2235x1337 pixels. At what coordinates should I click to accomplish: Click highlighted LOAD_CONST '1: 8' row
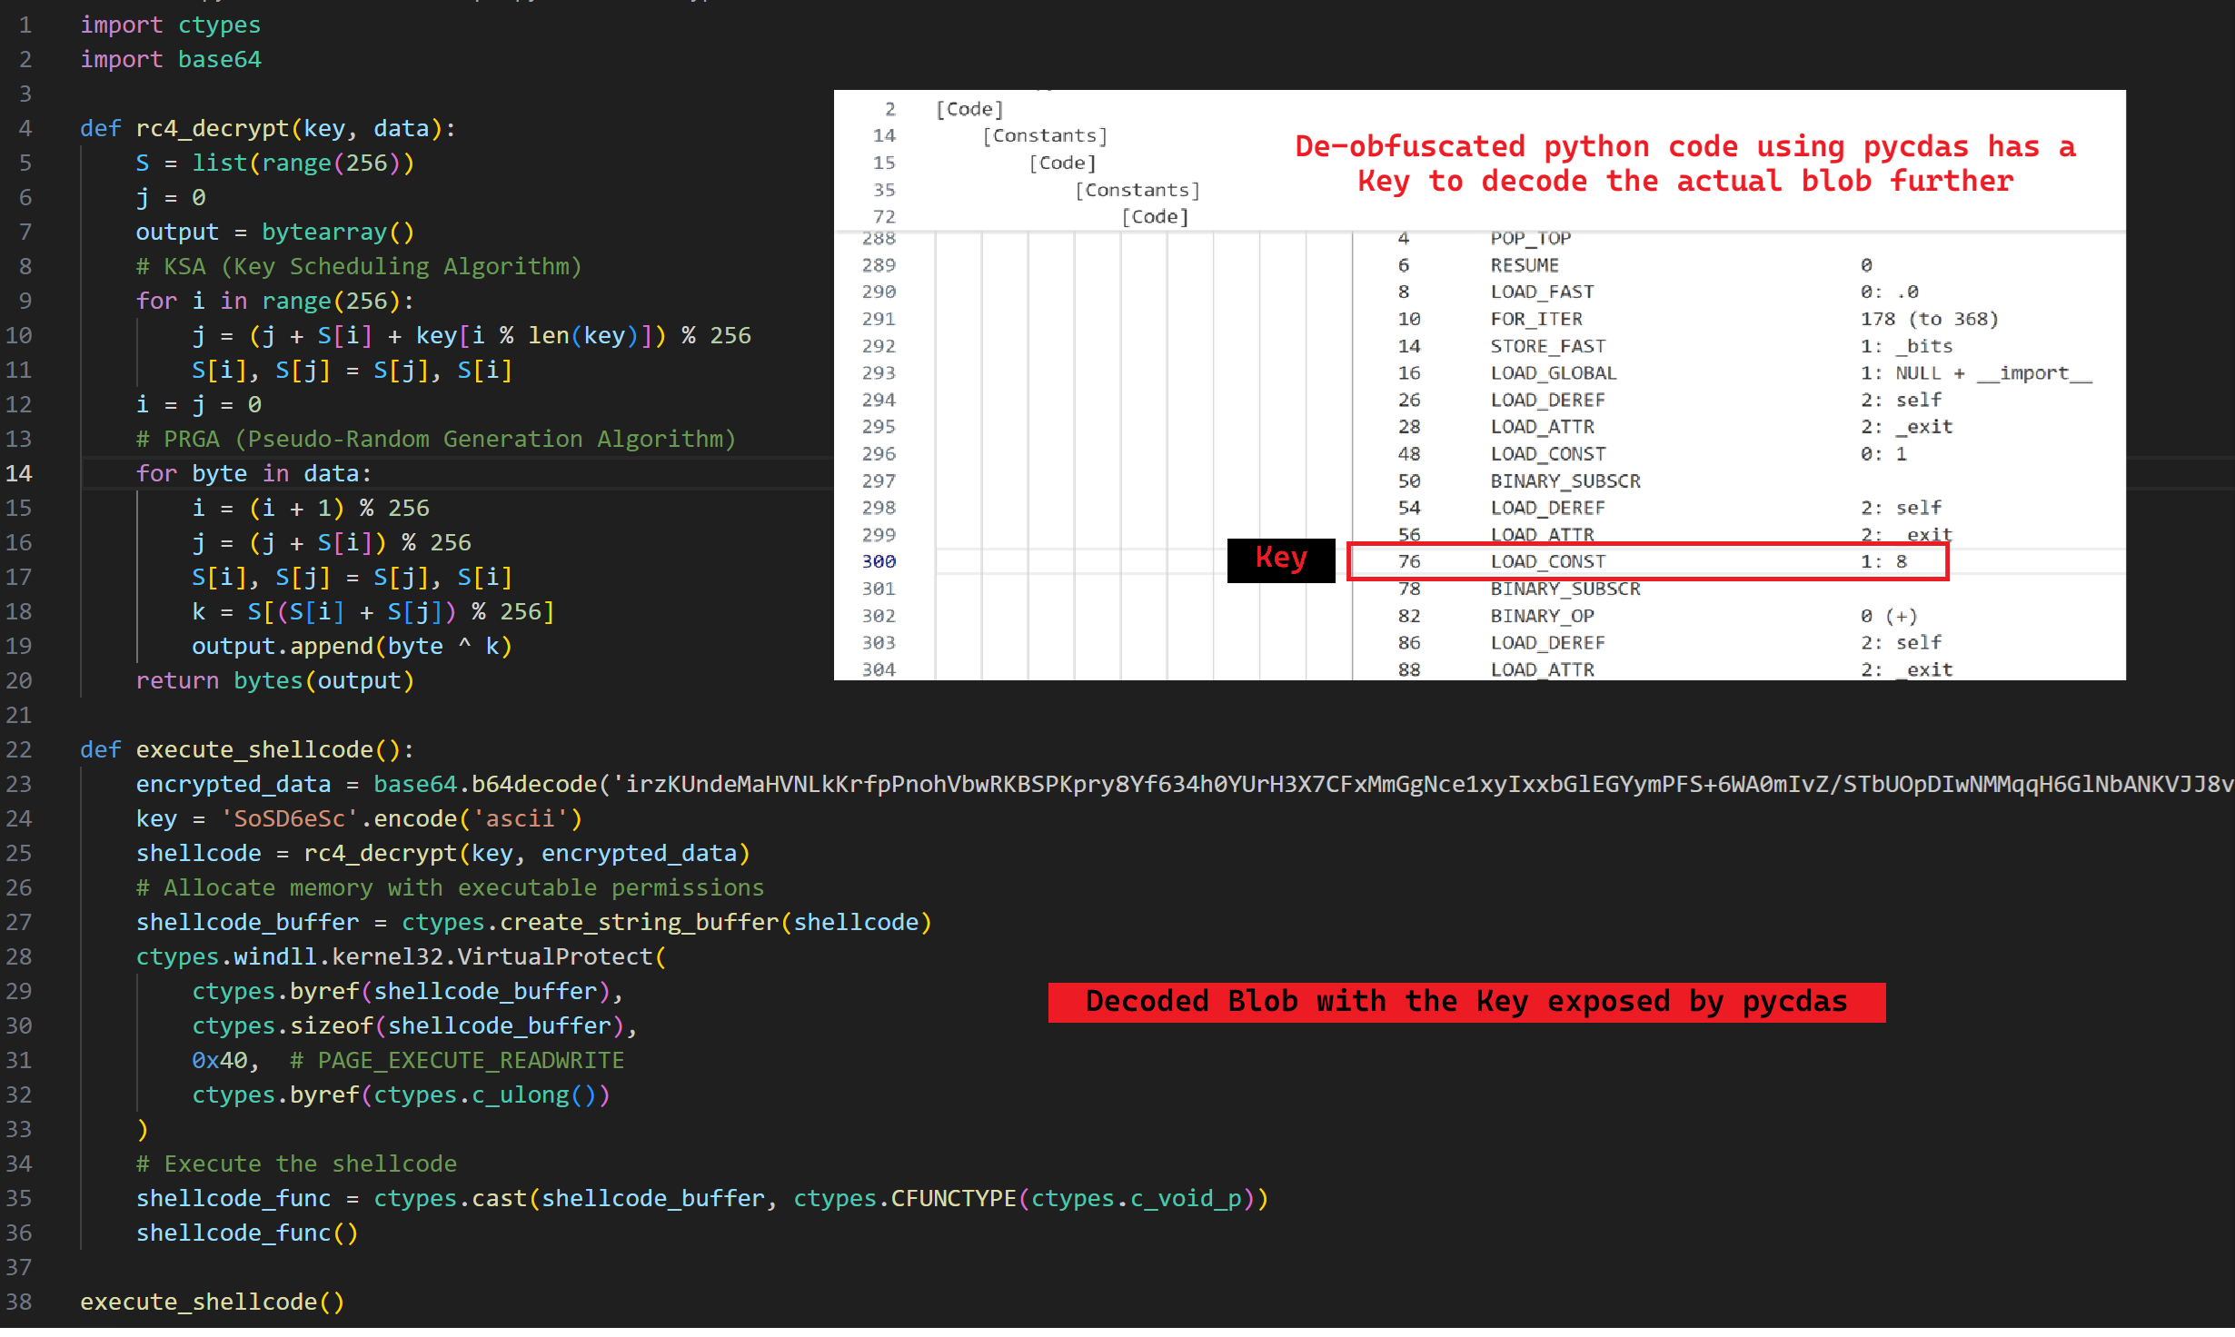pyautogui.click(x=1647, y=561)
